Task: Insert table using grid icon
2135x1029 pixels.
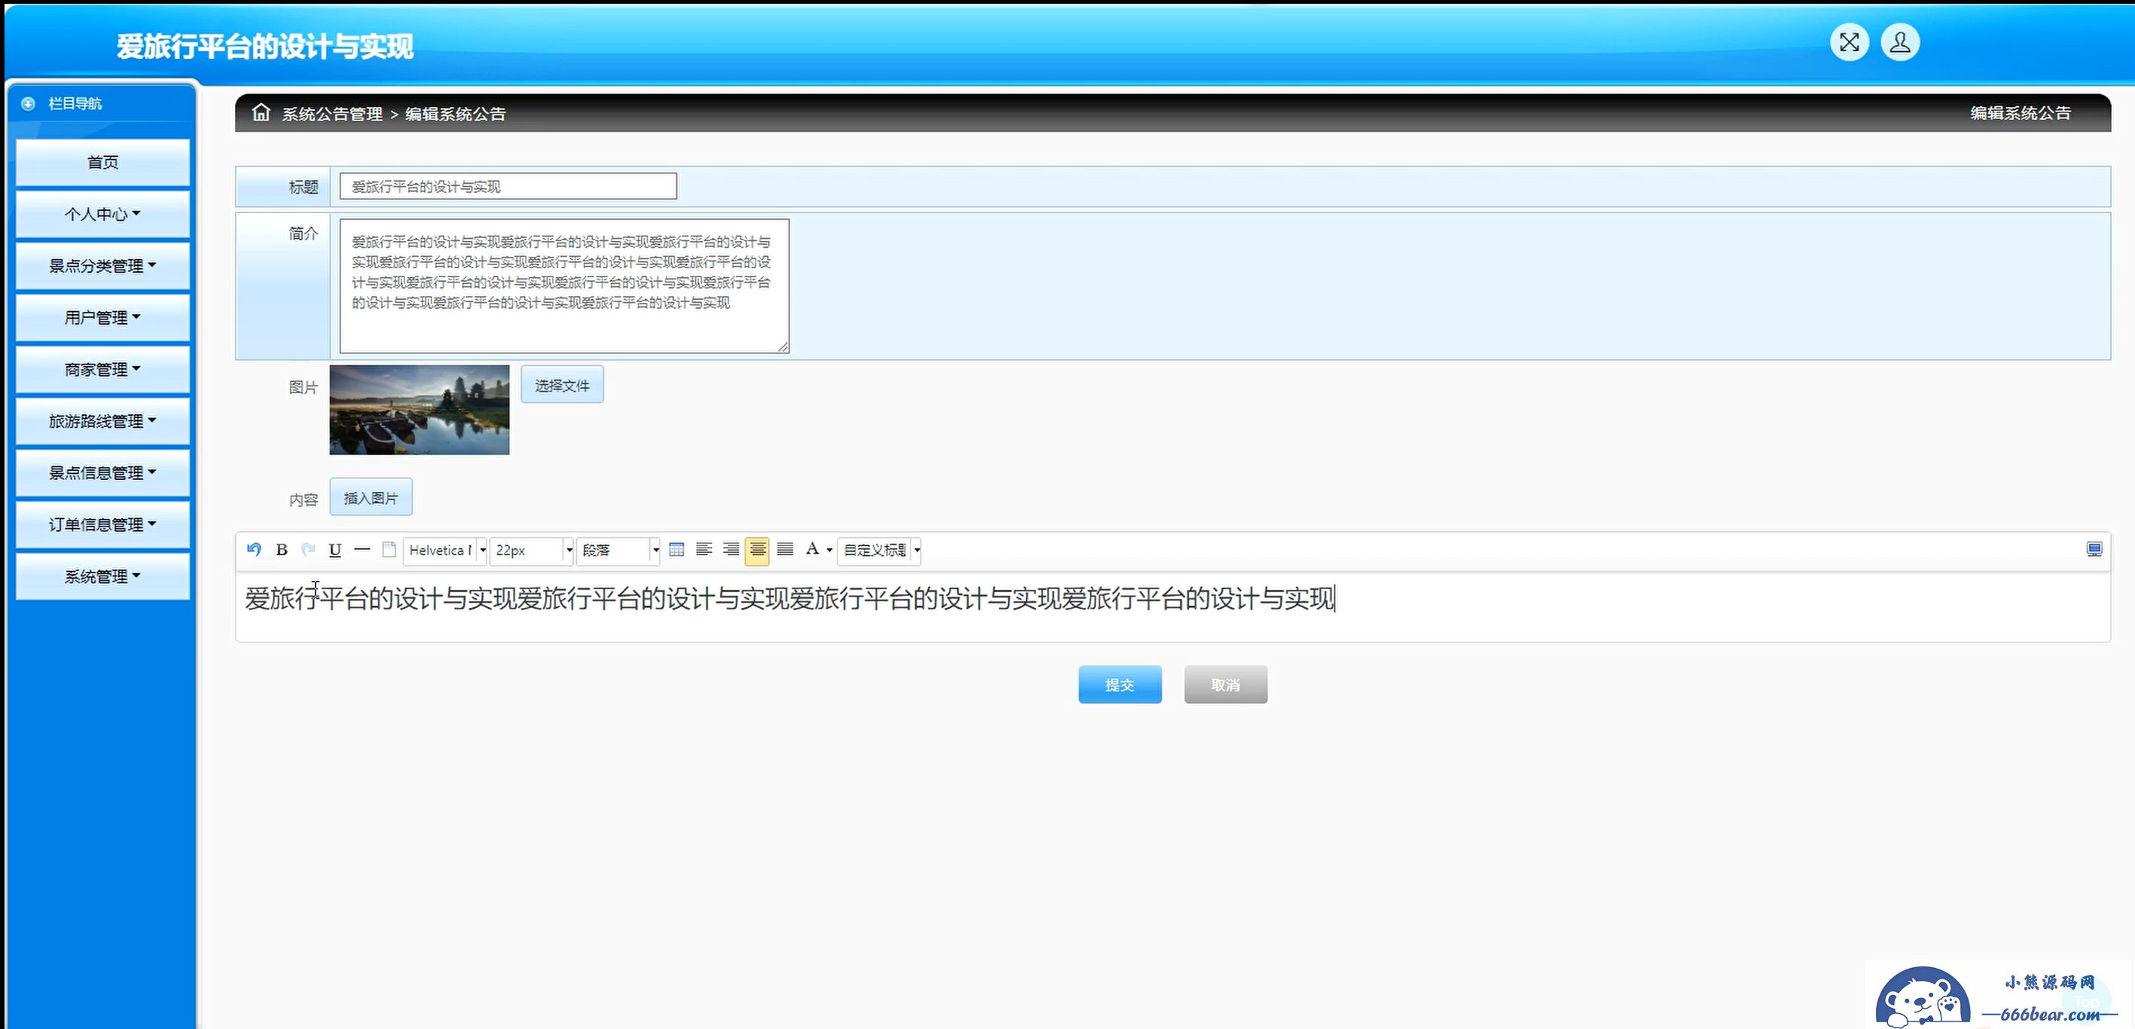Action: 676,550
